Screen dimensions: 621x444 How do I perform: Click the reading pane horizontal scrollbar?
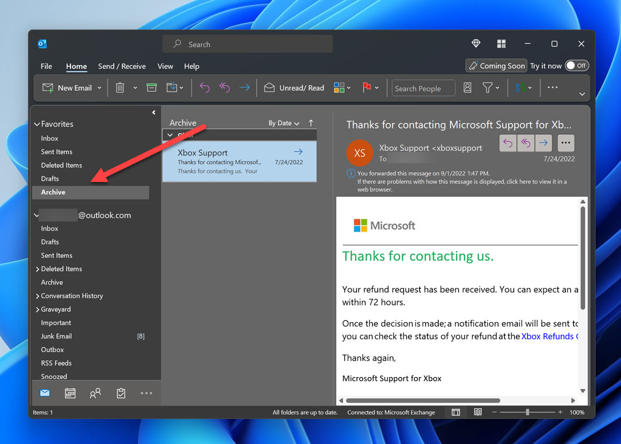click(x=423, y=400)
